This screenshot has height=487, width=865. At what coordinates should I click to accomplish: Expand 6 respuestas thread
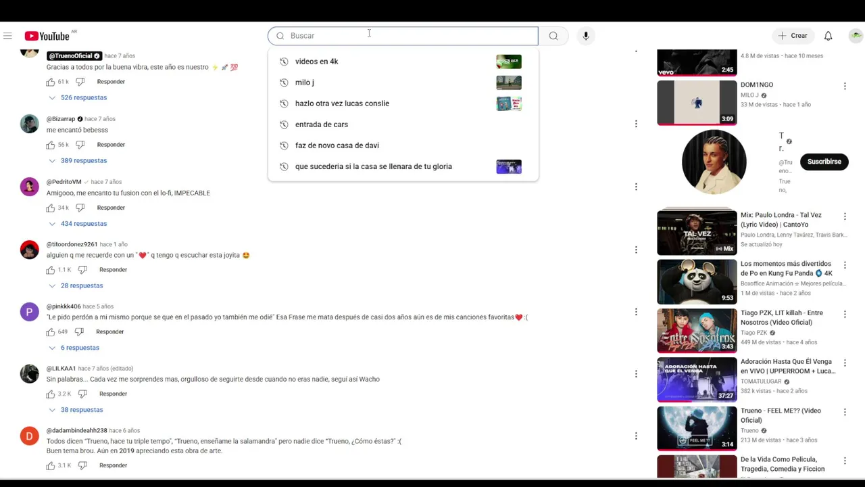73,348
